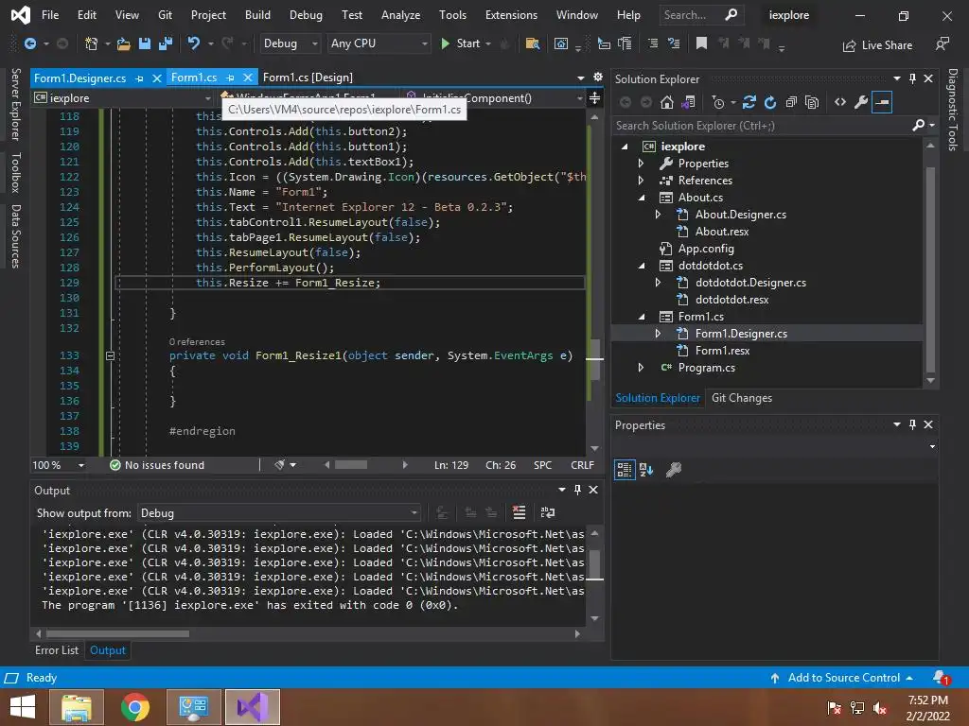Open the 'Show output from' dropdown
The height and width of the screenshot is (726, 969).
(279, 512)
